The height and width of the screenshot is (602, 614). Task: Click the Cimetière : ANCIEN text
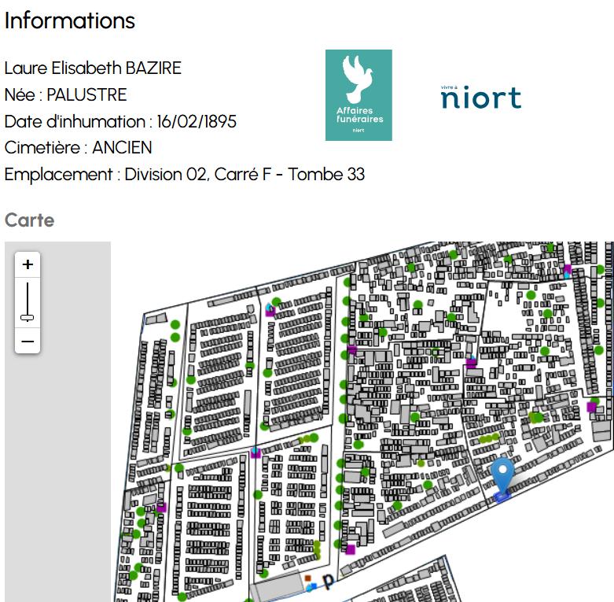[x=78, y=148]
